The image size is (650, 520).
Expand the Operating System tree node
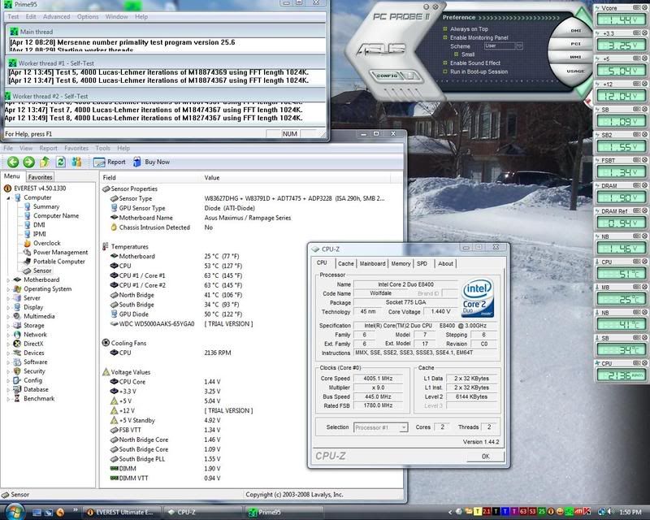[x=8, y=289]
